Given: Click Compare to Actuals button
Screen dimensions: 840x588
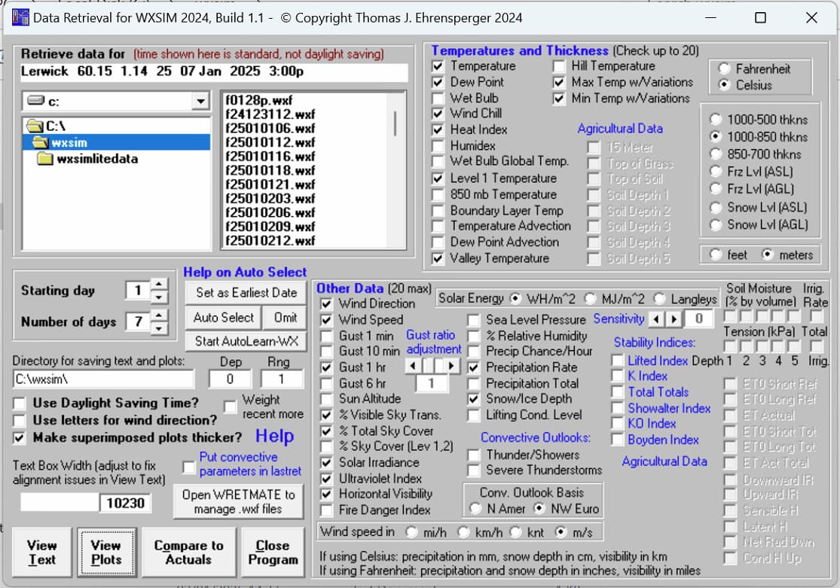Looking at the screenshot, I should tap(188, 552).
